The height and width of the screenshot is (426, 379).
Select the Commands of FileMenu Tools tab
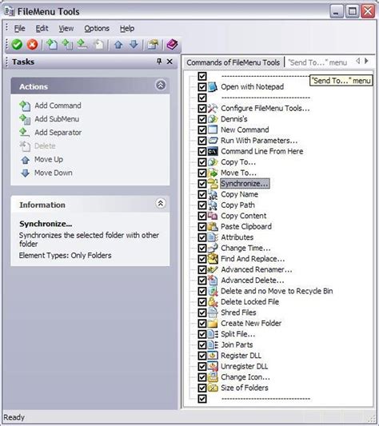pyautogui.click(x=233, y=62)
